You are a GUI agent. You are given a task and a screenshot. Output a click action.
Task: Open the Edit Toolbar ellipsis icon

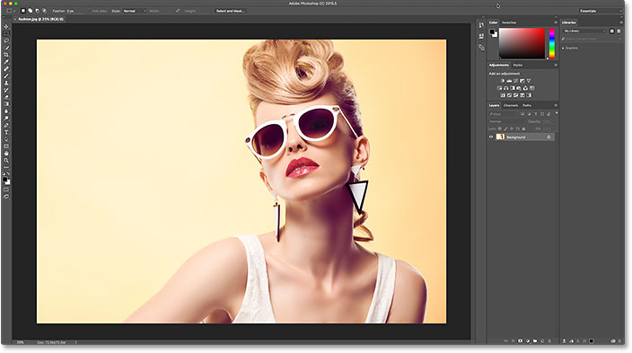click(x=6, y=167)
